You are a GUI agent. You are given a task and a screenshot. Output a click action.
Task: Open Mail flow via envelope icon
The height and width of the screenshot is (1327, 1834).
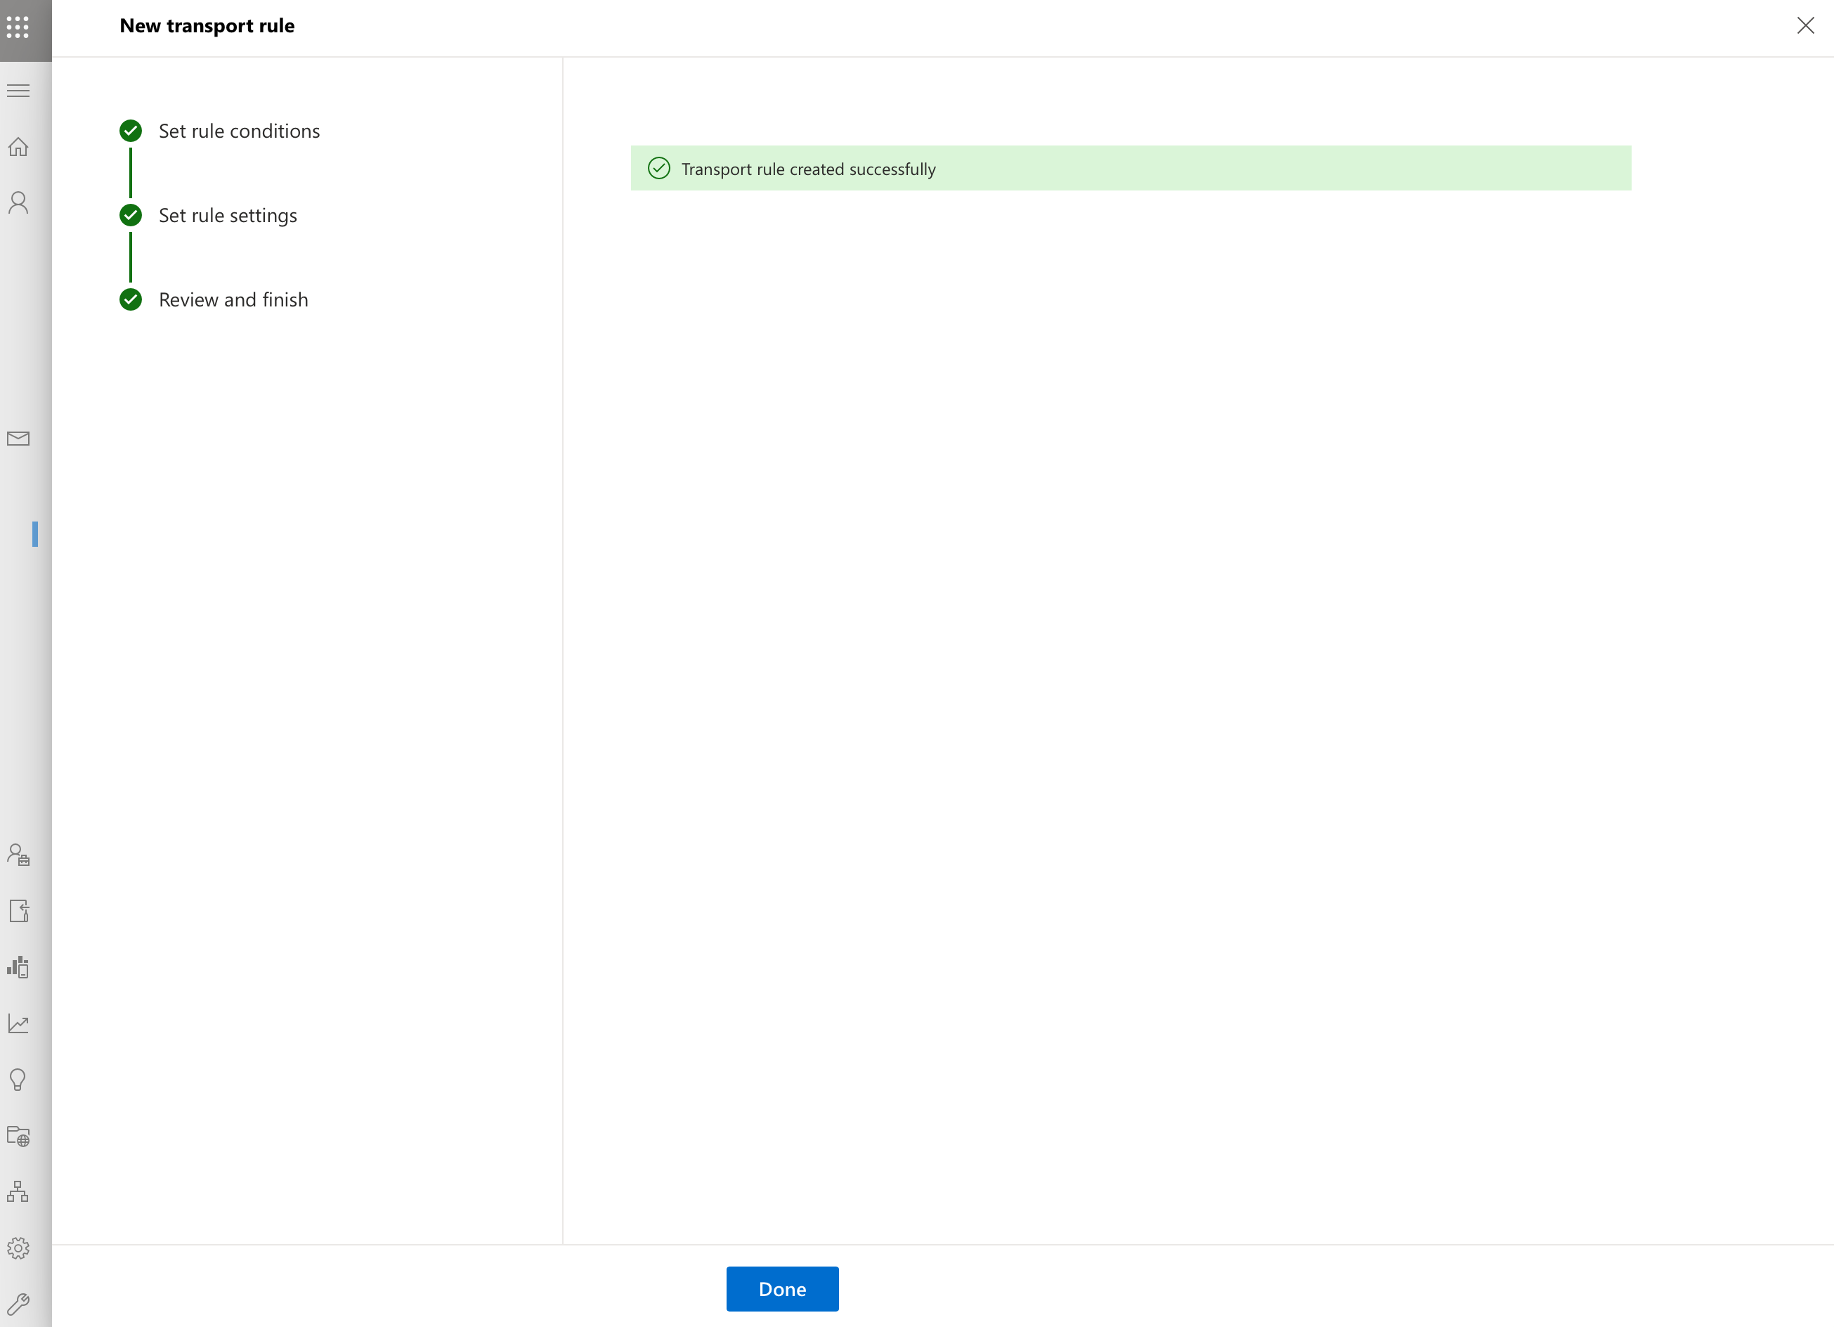coord(18,439)
